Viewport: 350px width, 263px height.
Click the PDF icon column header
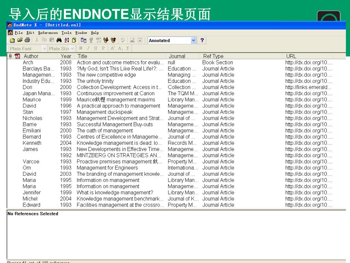pos(17,56)
